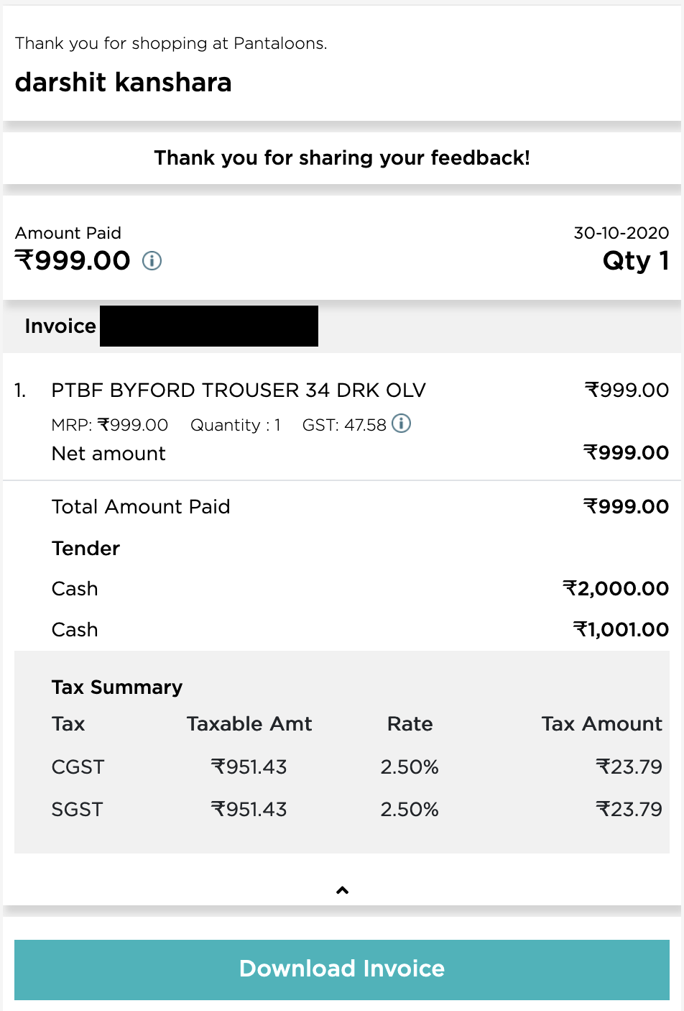The height and width of the screenshot is (1011, 684).
Task: Click the 30-10-2020 purchase date
Action: pos(621,233)
